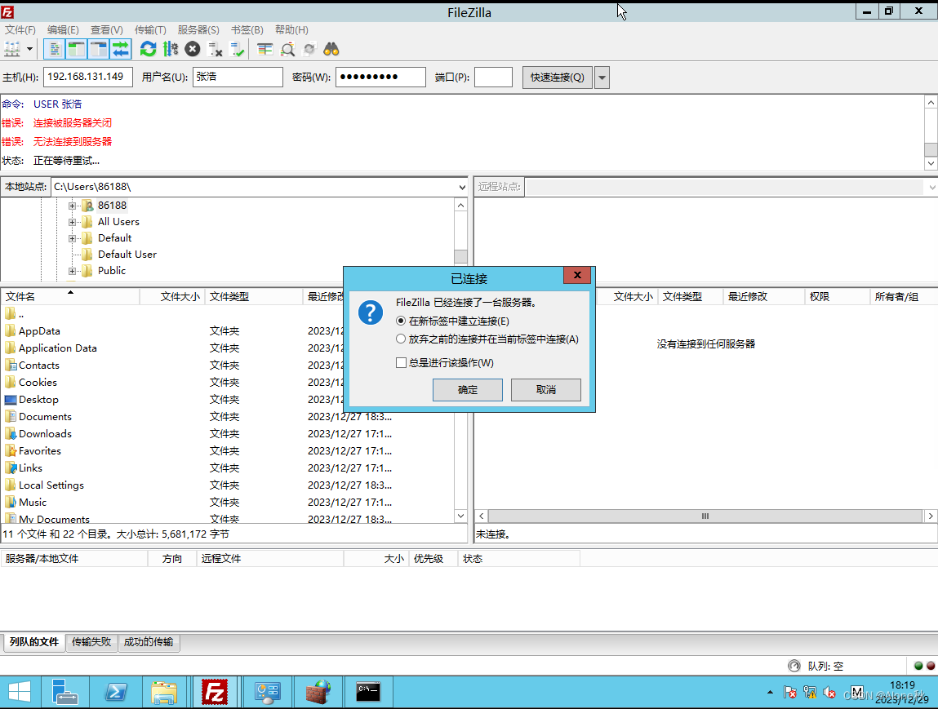Toggle remote directory tree icon

tap(99, 49)
